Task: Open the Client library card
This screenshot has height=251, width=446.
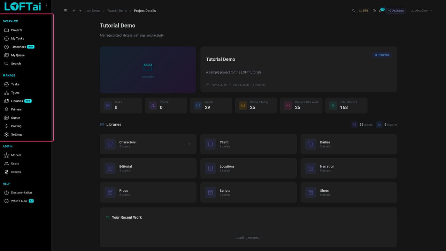Action: pyautogui.click(x=248, y=144)
